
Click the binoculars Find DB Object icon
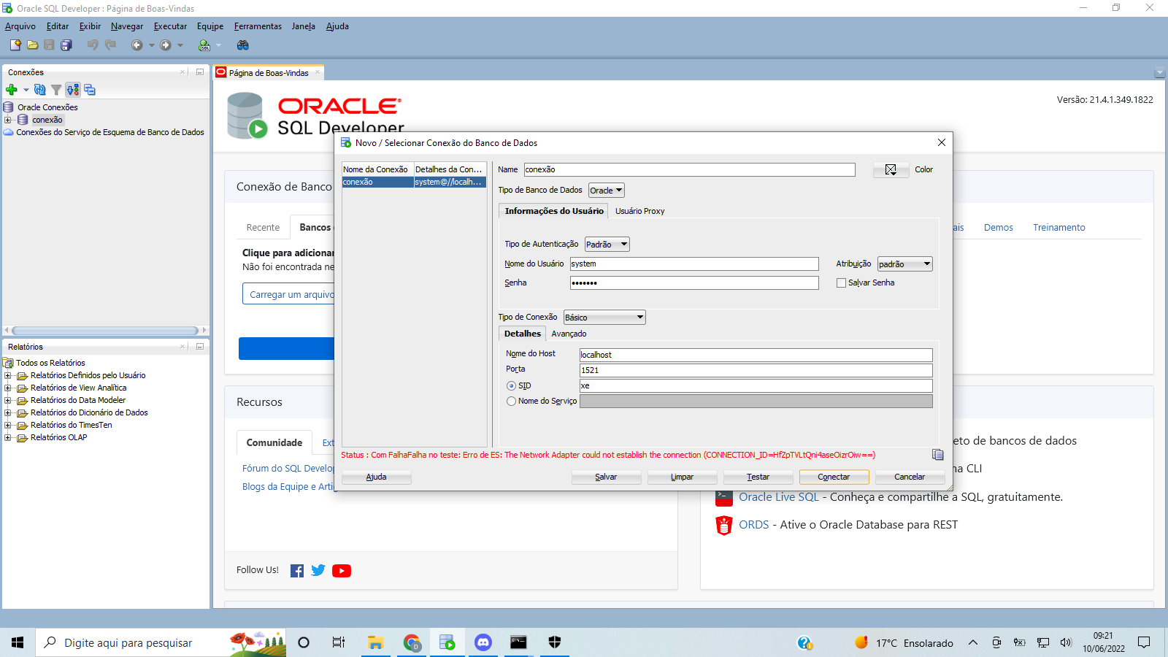pos(243,45)
